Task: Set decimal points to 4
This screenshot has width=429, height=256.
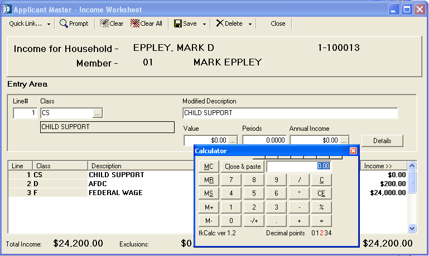Action: pyautogui.click(x=330, y=233)
